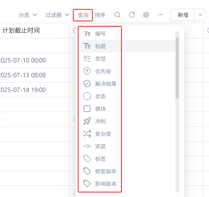Click the 新增 button
Image resolution: width=209 pixels, height=197 pixels.
[183, 15]
